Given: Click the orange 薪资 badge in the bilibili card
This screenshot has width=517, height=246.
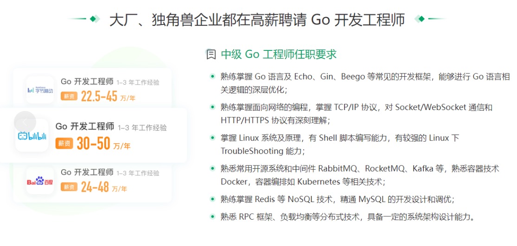Looking at the screenshot, I should pos(64,143).
